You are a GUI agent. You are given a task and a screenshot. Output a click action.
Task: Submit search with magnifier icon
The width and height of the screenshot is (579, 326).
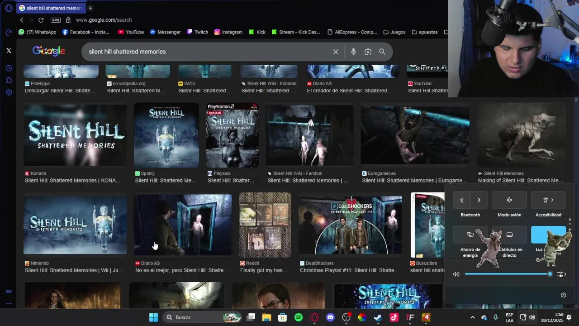[382, 52]
